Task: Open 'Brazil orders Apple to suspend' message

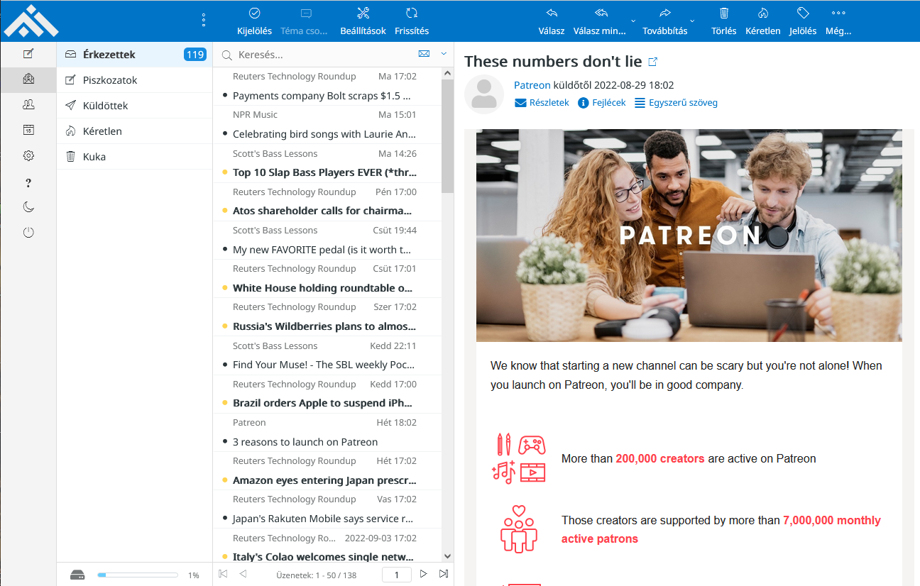Action: [x=327, y=394]
